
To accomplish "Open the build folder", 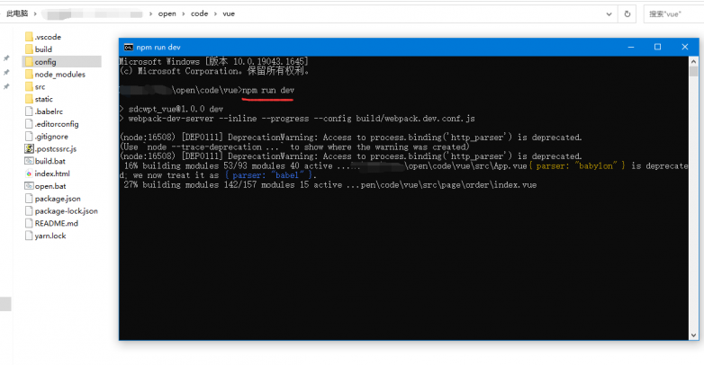I will tap(43, 49).
